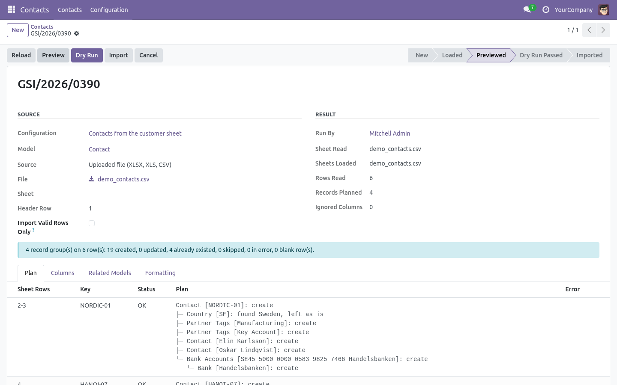Select the Previewed status stage
The height and width of the screenshot is (385, 617).
pyautogui.click(x=491, y=55)
